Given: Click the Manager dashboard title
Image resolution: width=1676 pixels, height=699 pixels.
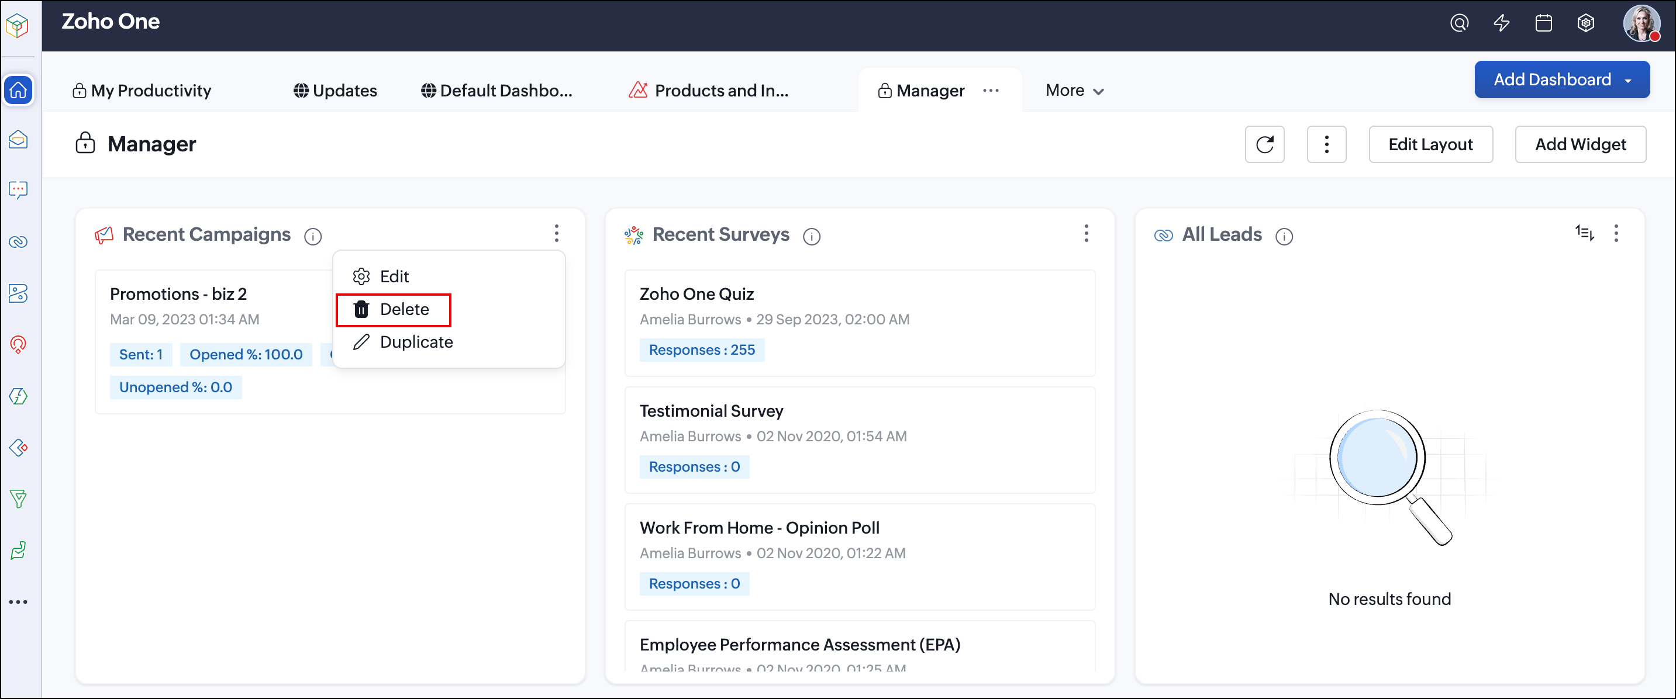Looking at the screenshot, I should pos(151,144).
